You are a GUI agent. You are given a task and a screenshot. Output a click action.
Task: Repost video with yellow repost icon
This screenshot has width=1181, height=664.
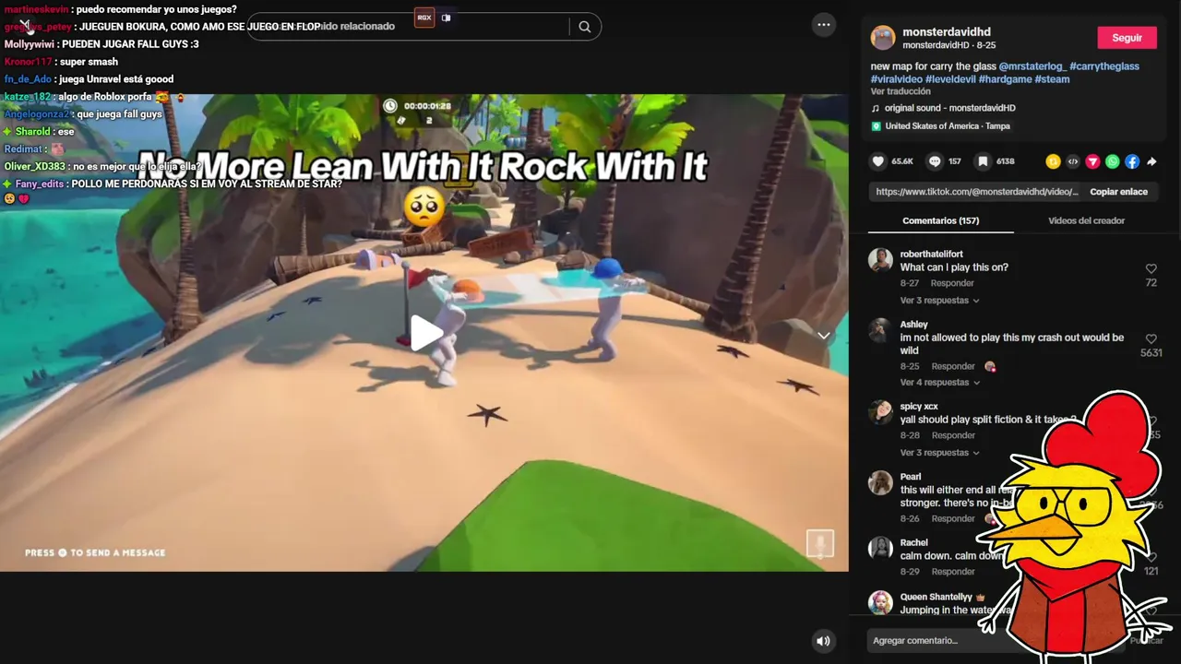coord(1053,161)
